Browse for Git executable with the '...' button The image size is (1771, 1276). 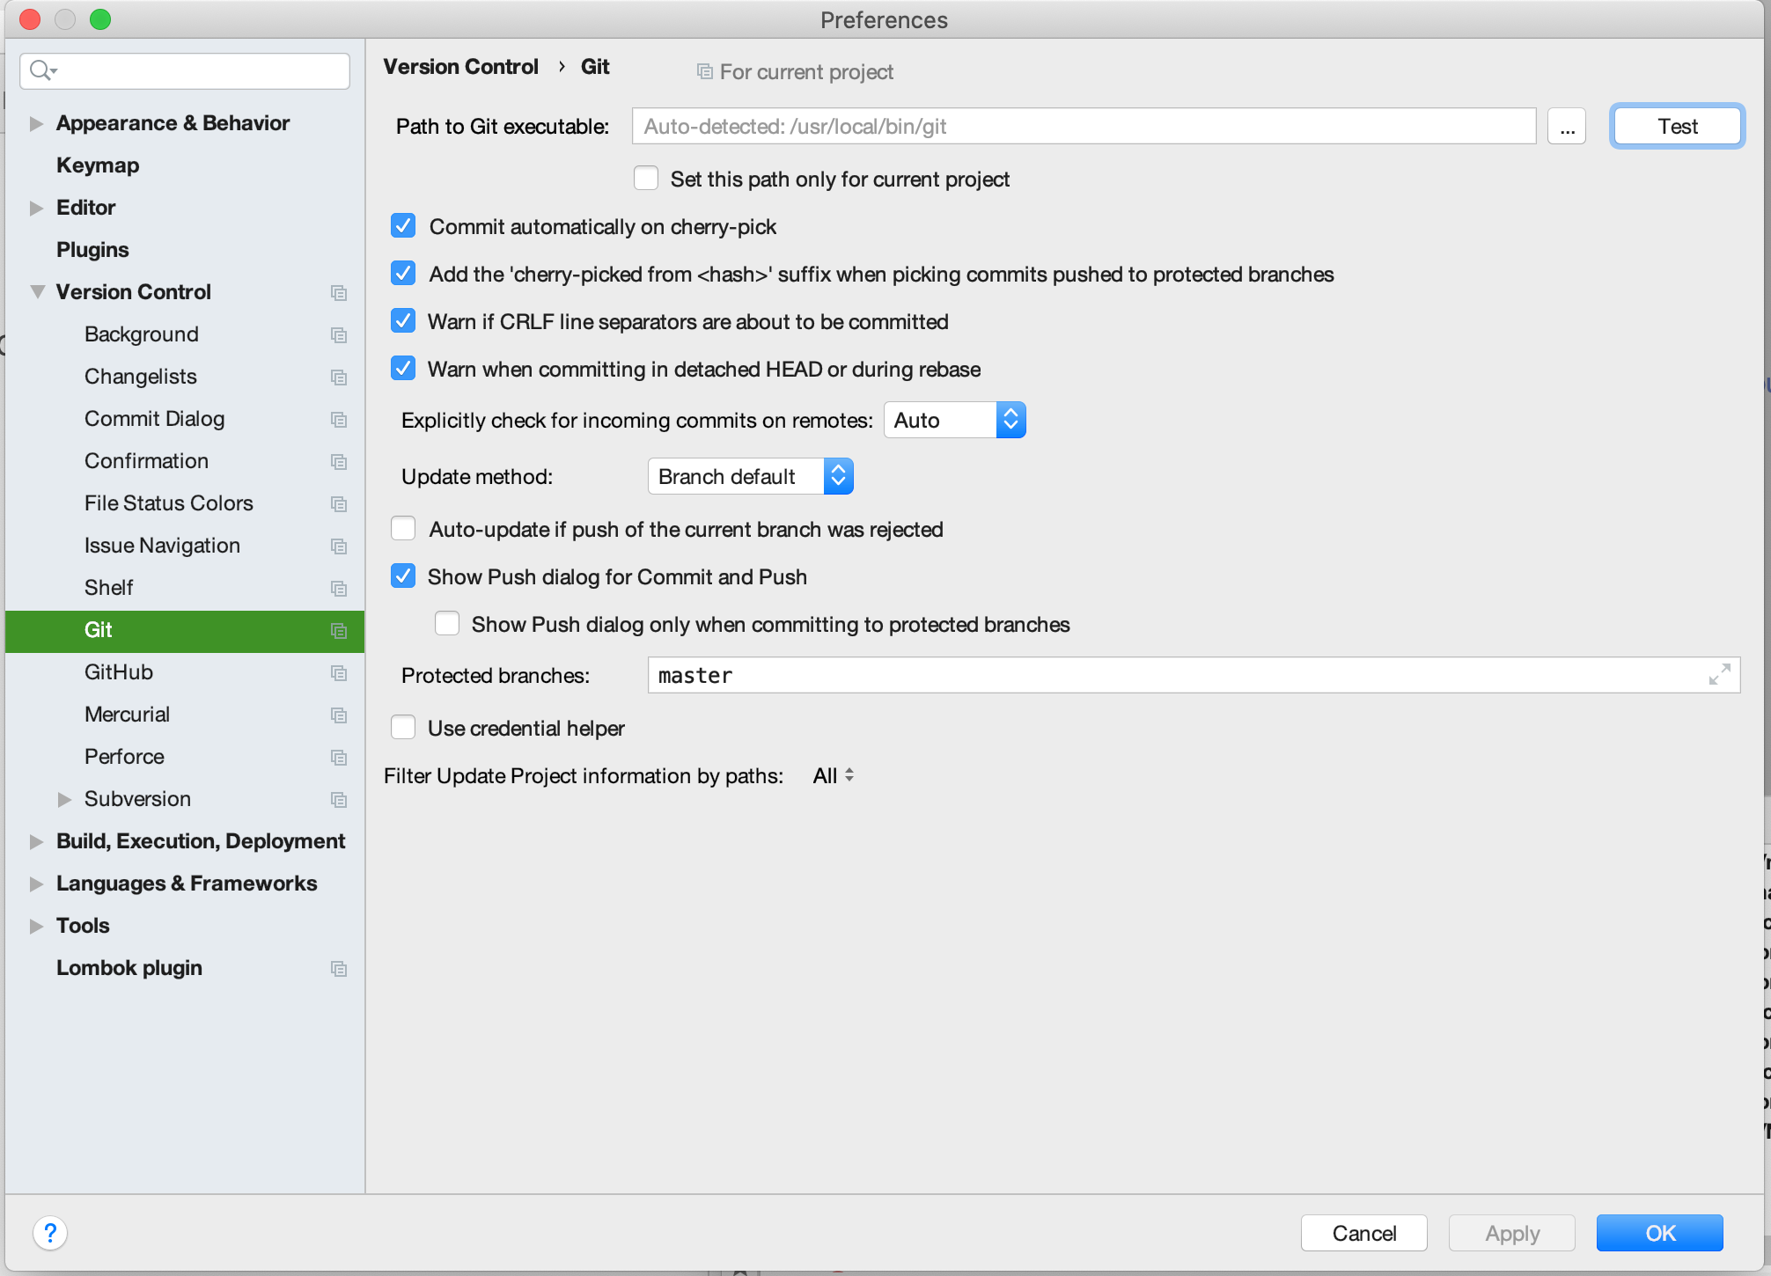(x=1567, y=126)
